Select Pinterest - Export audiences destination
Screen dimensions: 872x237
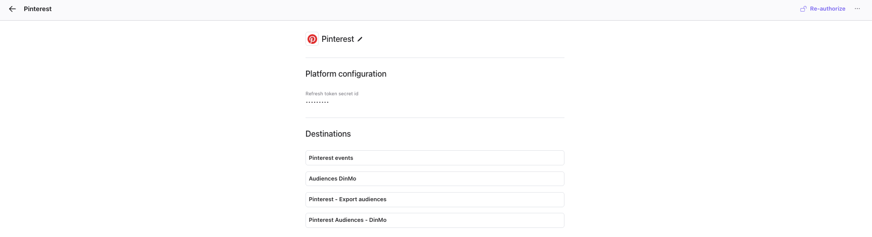[434, 199]
